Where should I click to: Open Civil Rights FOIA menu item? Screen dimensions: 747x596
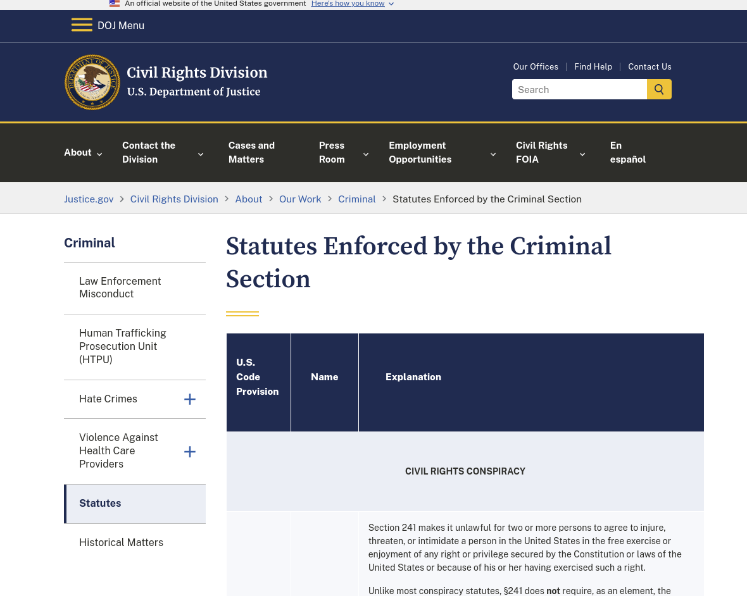[542, 152]
